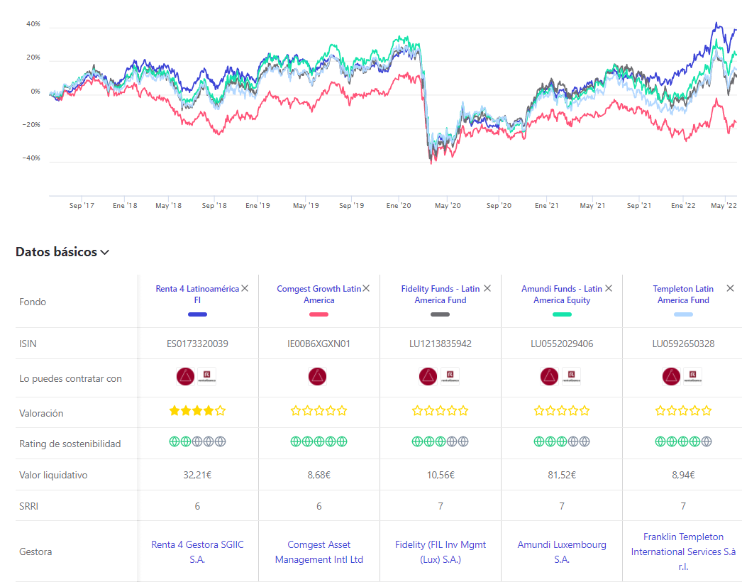Click the green Amundi legend color swatch
The height and width of the screenshot is (582, 742).
561,314
